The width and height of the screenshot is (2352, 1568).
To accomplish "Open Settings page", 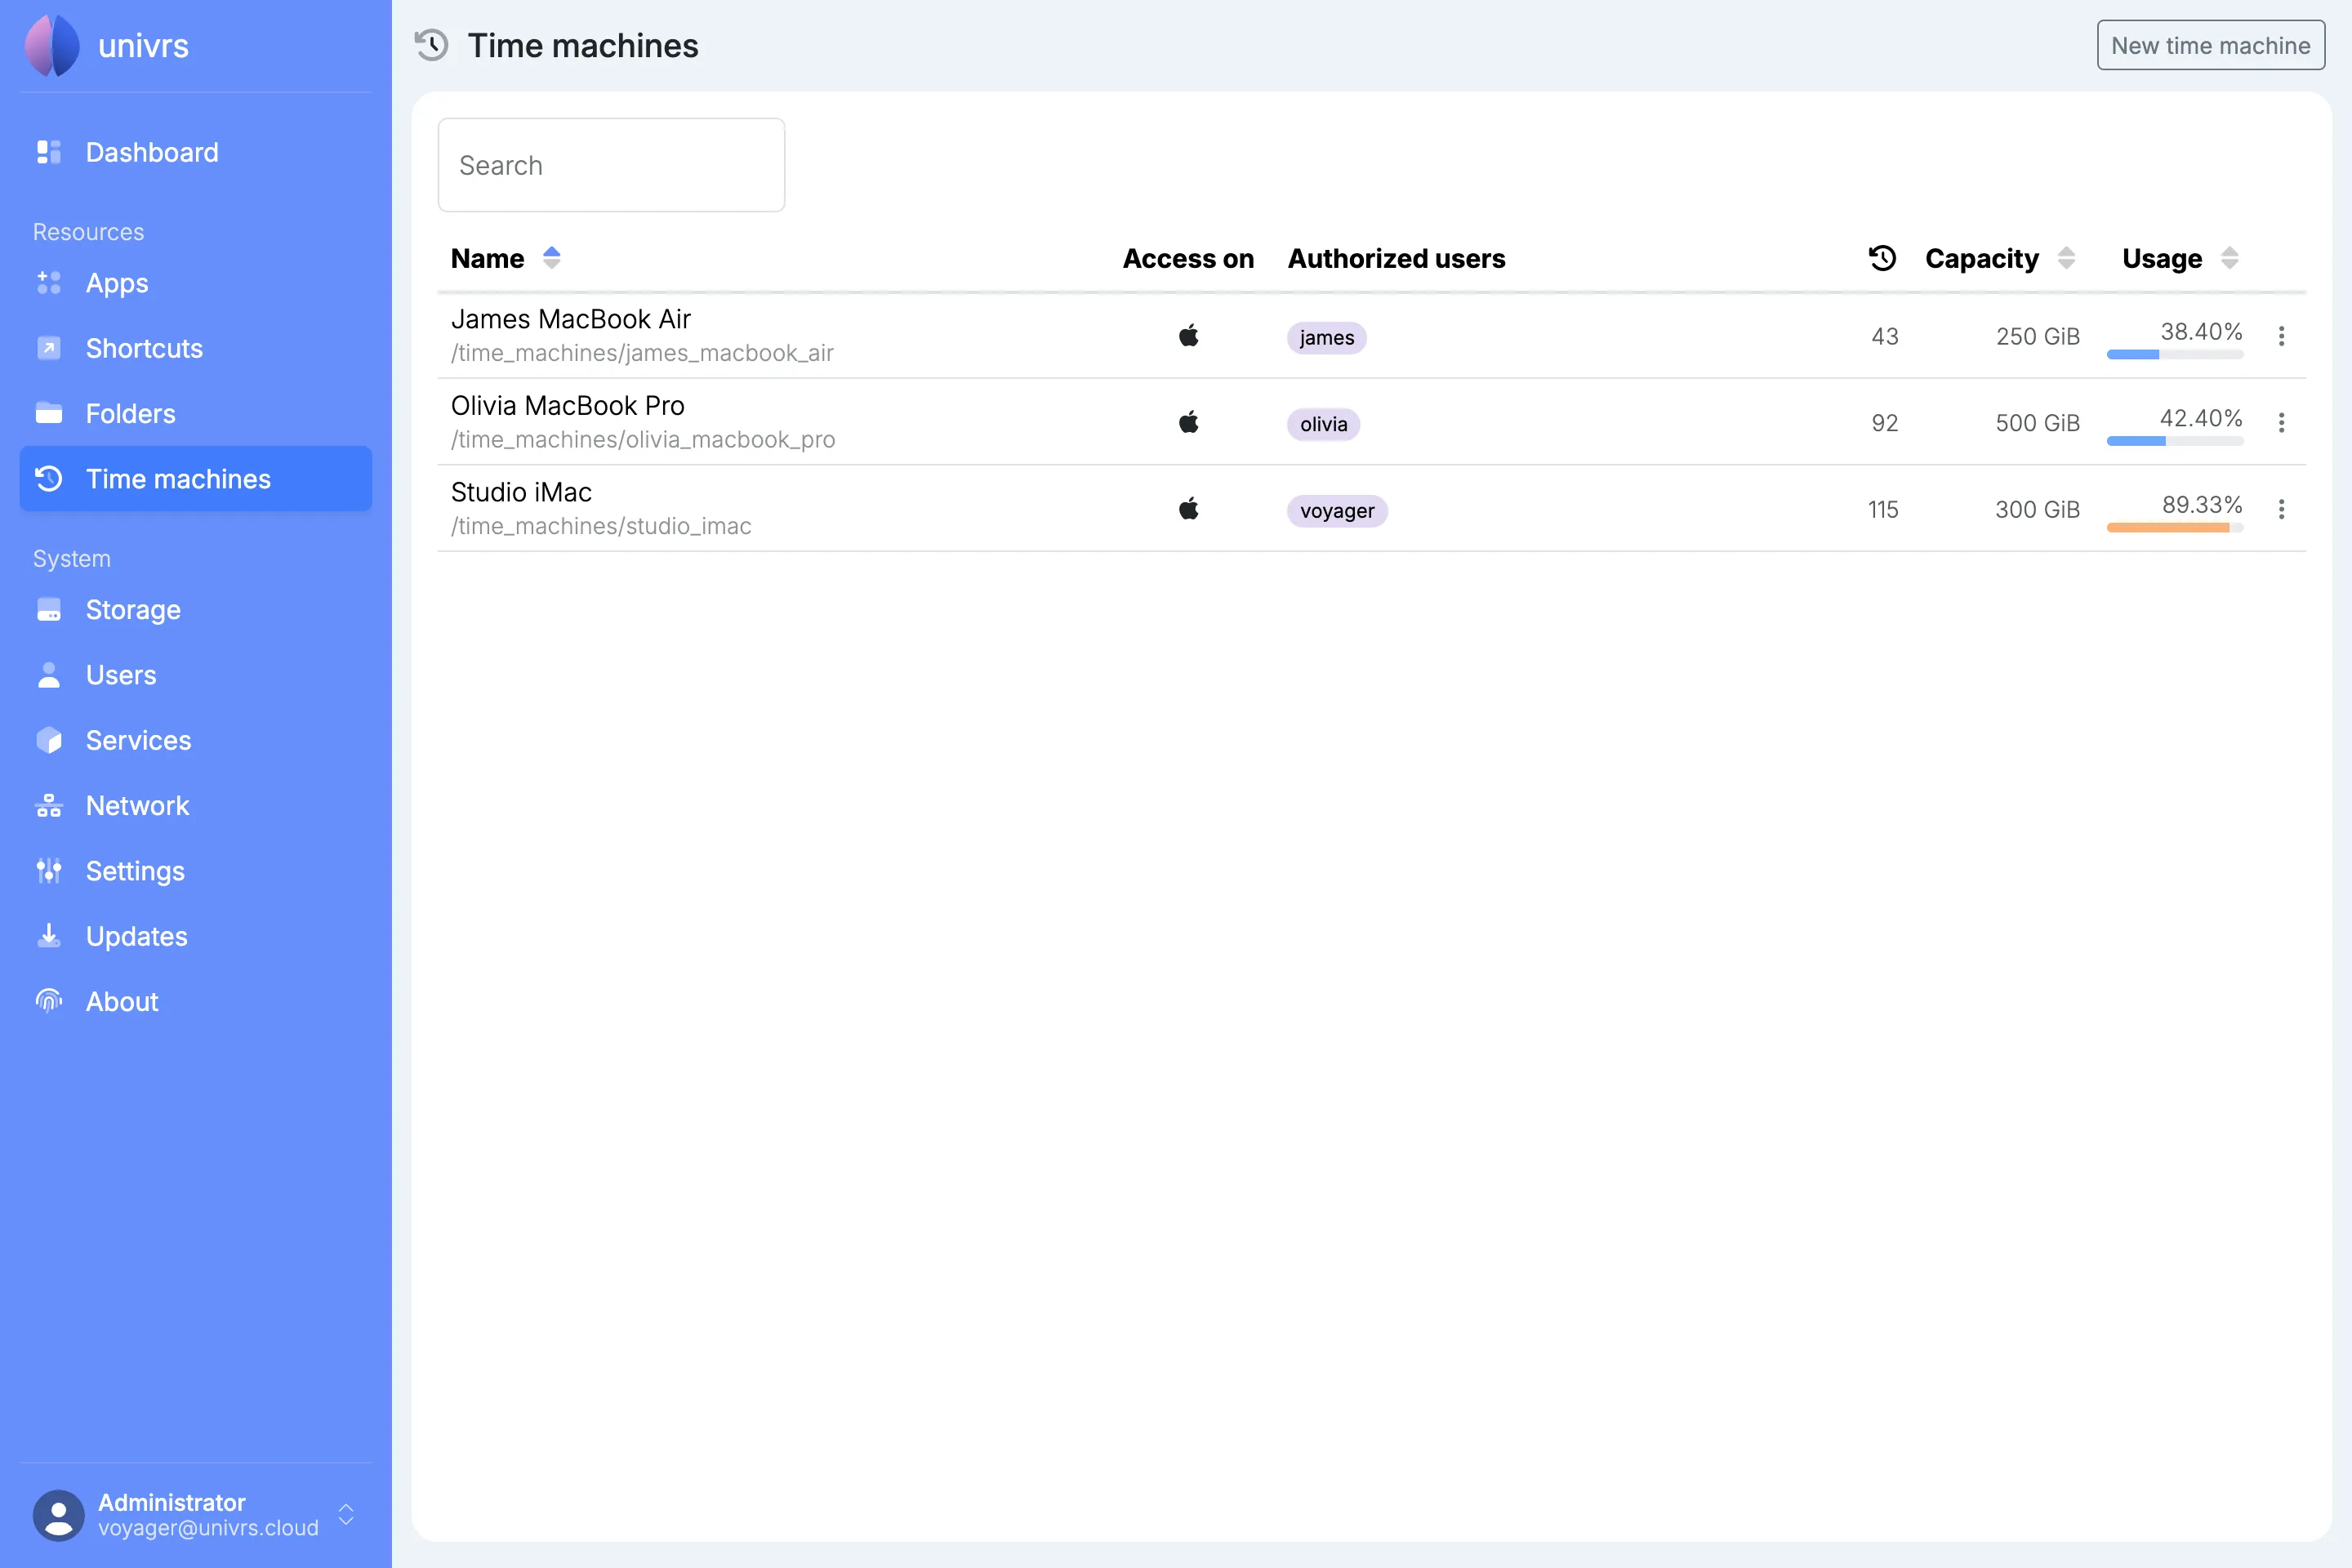I will pos(196,871).
